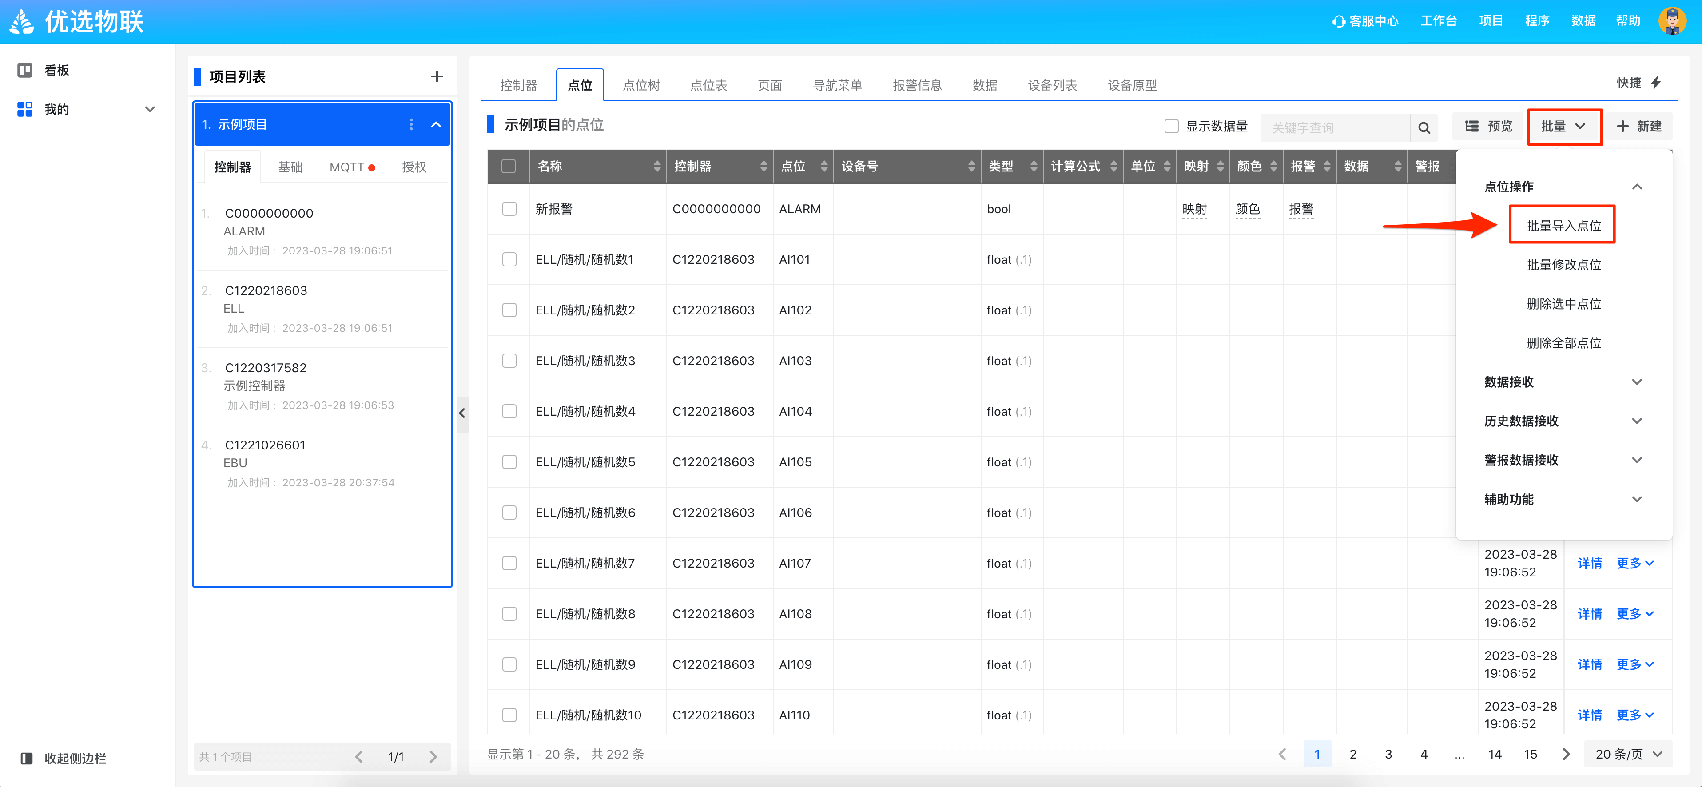Viewport: 1702px width, 787px height.
Task: Sort by 单位 column arrows
Action: 1167,167
